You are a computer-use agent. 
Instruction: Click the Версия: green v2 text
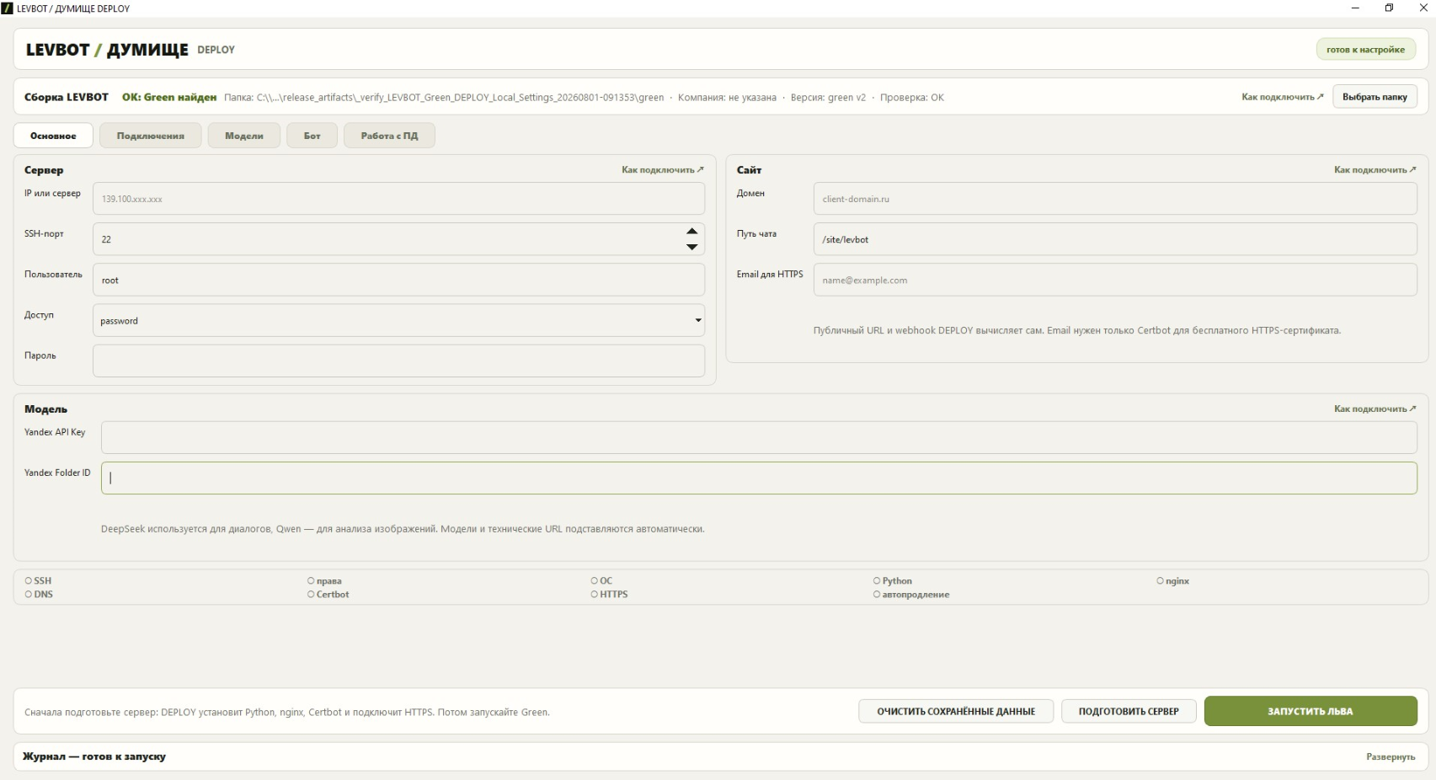point(828,98)
